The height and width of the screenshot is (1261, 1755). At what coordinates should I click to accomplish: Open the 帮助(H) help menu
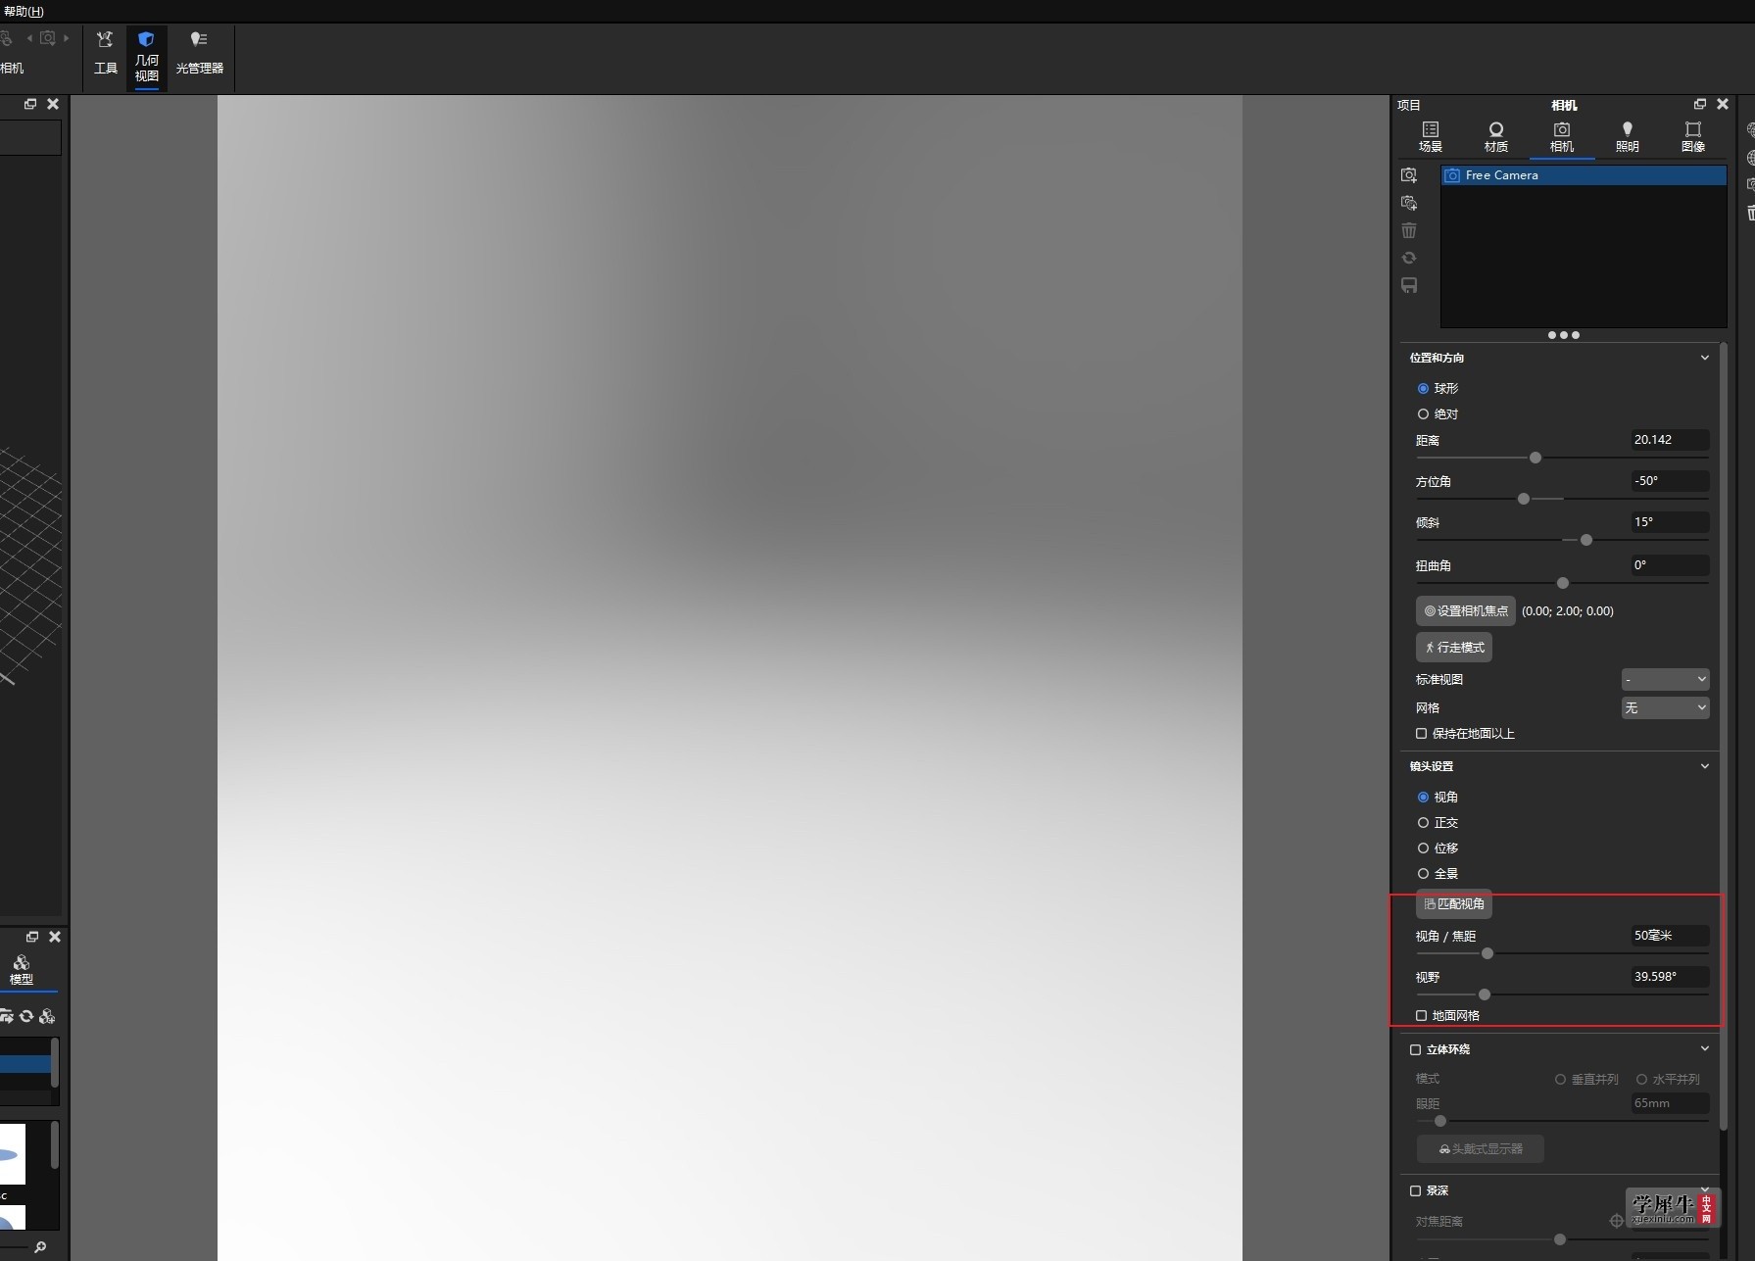pos(24,11)
